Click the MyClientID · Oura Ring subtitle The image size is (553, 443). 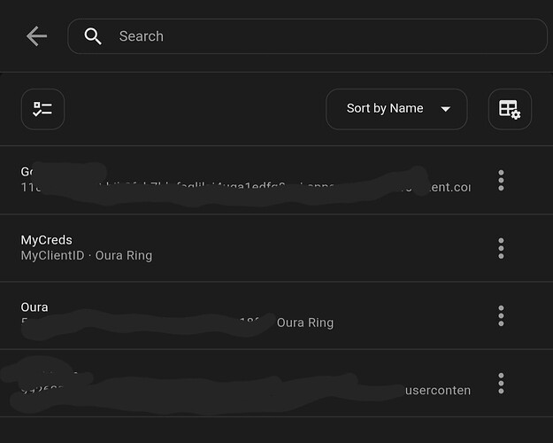pyautogui.click(x=87, y=256)
